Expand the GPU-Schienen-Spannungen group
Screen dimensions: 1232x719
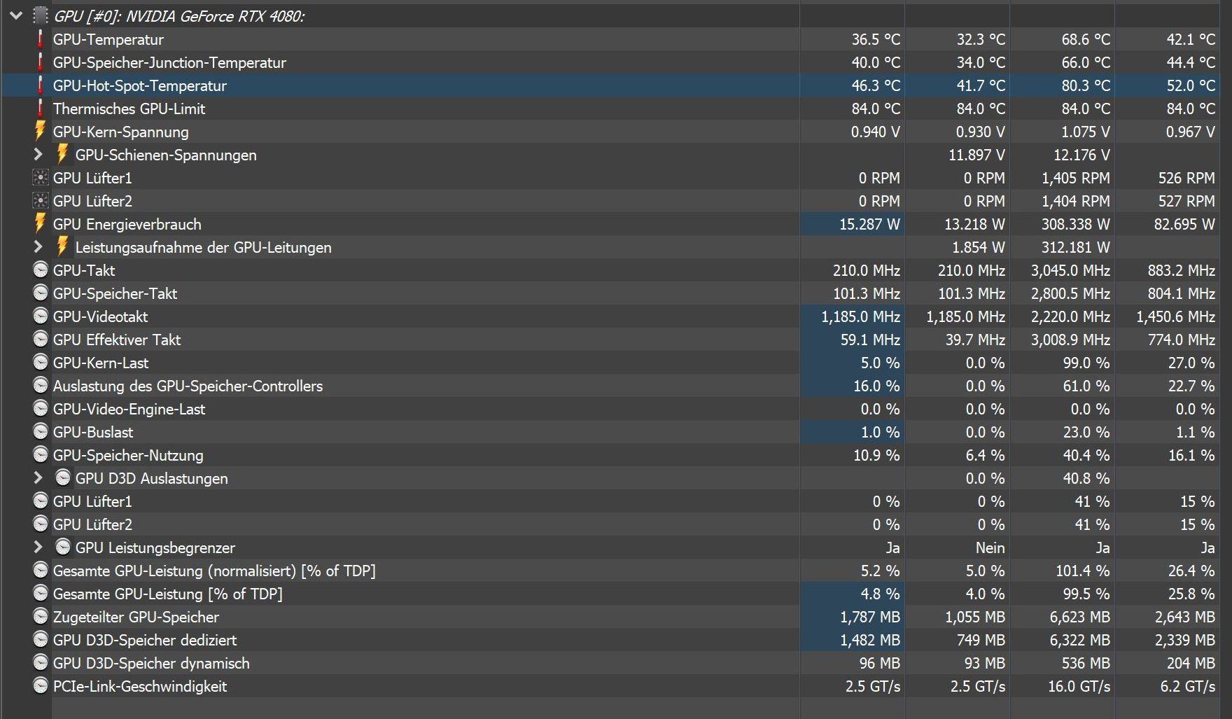click(x=38, y=154)
